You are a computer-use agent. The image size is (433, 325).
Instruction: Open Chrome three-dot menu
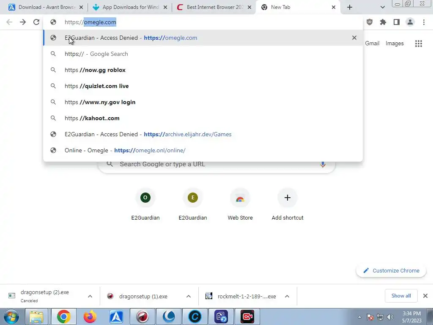(x=424, y=22)
